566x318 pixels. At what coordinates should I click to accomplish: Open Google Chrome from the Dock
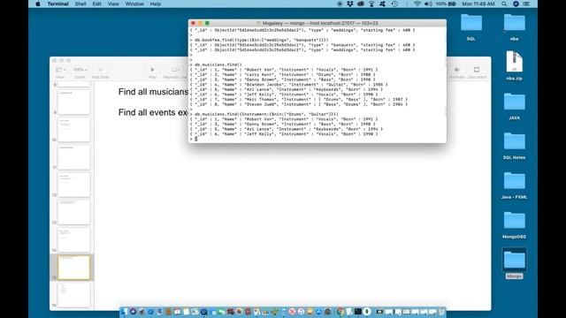340,312
